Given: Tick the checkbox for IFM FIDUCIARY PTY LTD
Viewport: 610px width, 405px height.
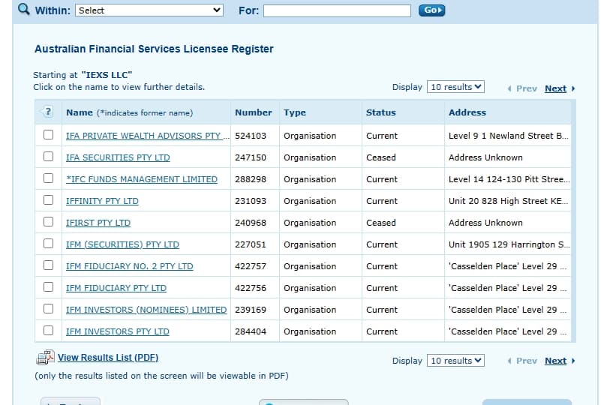Looking at the screenshot, I should click(48, 287).
